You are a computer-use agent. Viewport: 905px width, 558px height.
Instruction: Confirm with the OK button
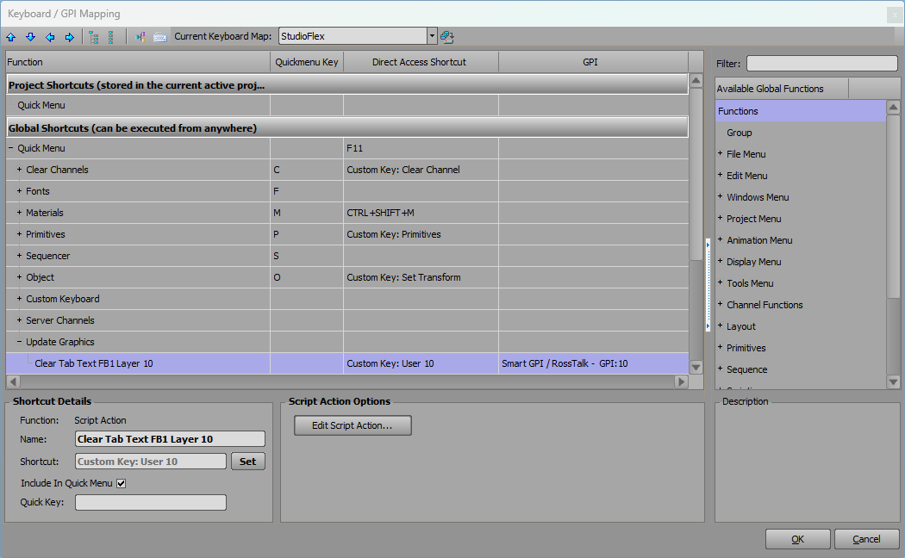point(797,539)
